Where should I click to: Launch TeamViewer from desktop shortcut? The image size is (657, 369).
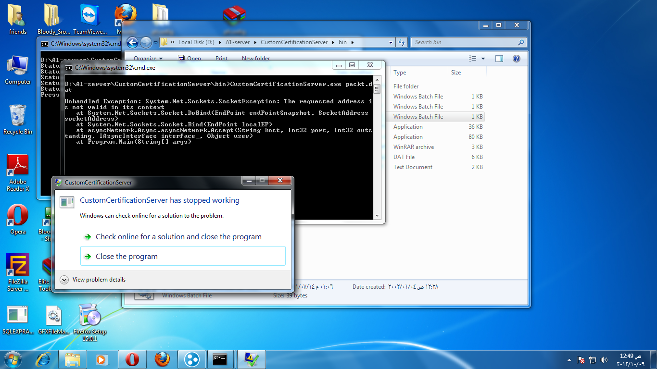tap(90, 19)
